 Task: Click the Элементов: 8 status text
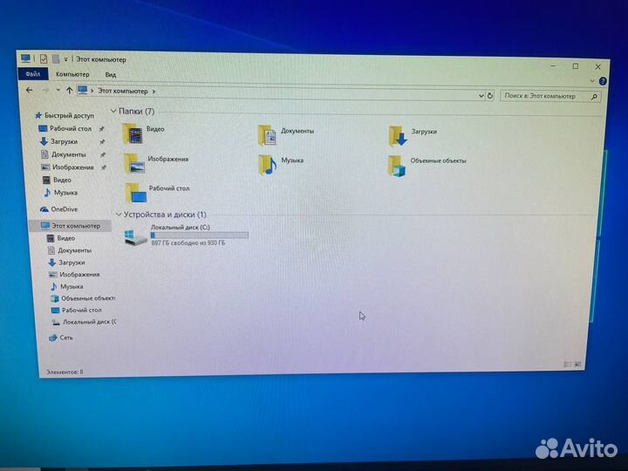[x=65, y=372]
